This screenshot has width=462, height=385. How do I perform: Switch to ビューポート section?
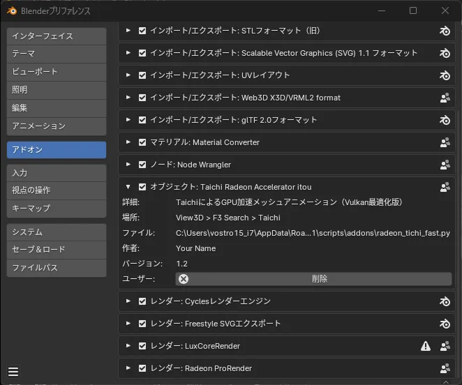coord(57,72)
